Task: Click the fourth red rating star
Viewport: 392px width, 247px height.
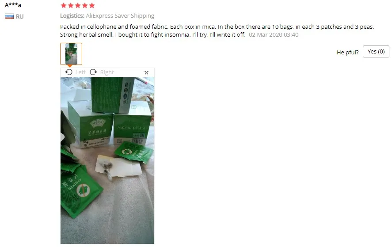Action: (x=85, y=5)
